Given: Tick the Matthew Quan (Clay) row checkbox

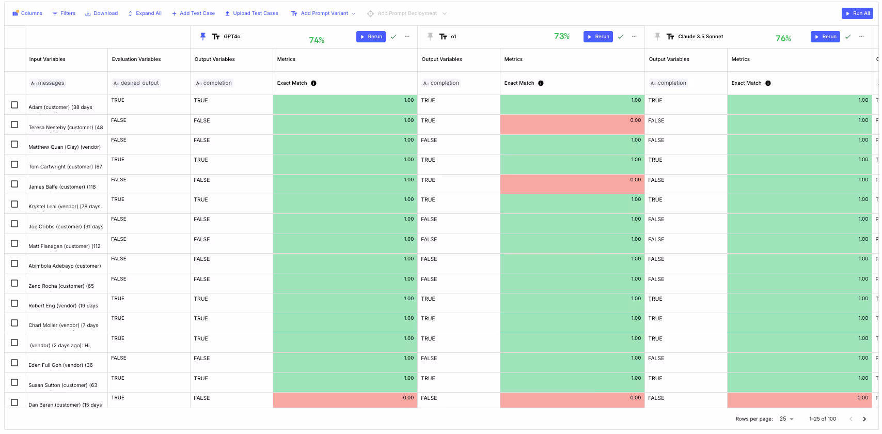Looking at the screenshot, I should [14, 144].
